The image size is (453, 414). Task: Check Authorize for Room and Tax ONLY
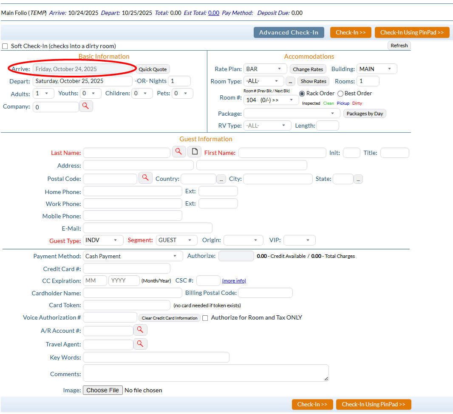(205, 318)
